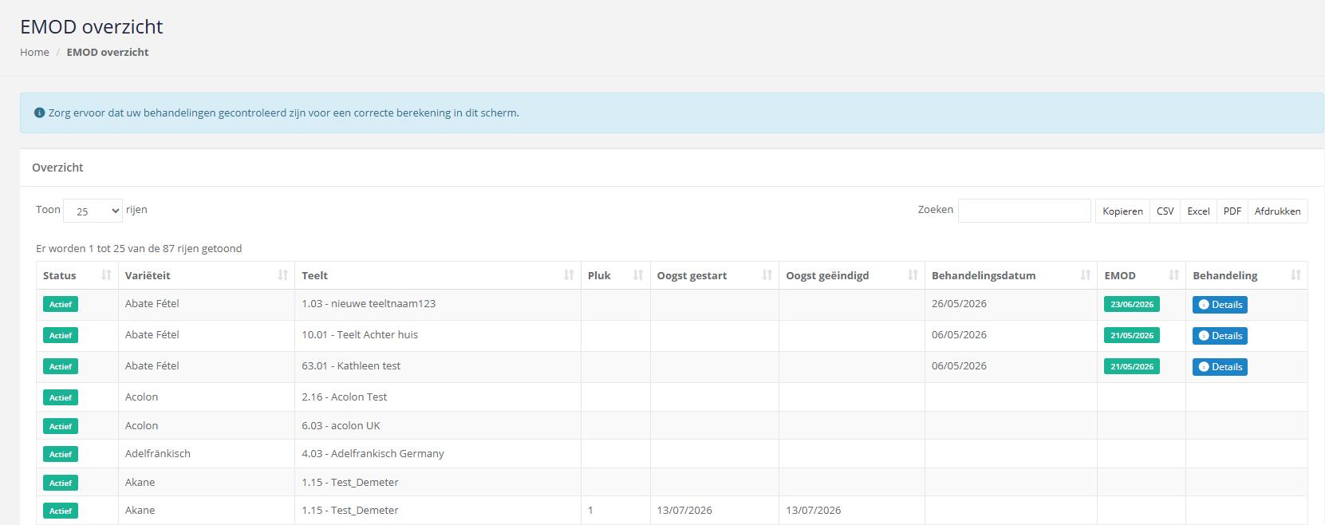Viewport: 1325px width, 525px height.
Task: Sort by the Variëteit column header
Action: coord(207,275)
